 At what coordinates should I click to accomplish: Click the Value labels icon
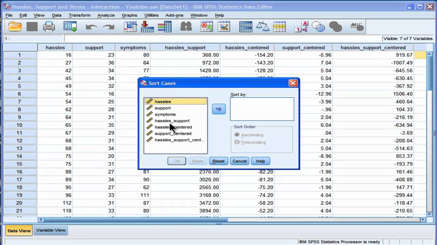pos(301,27)
